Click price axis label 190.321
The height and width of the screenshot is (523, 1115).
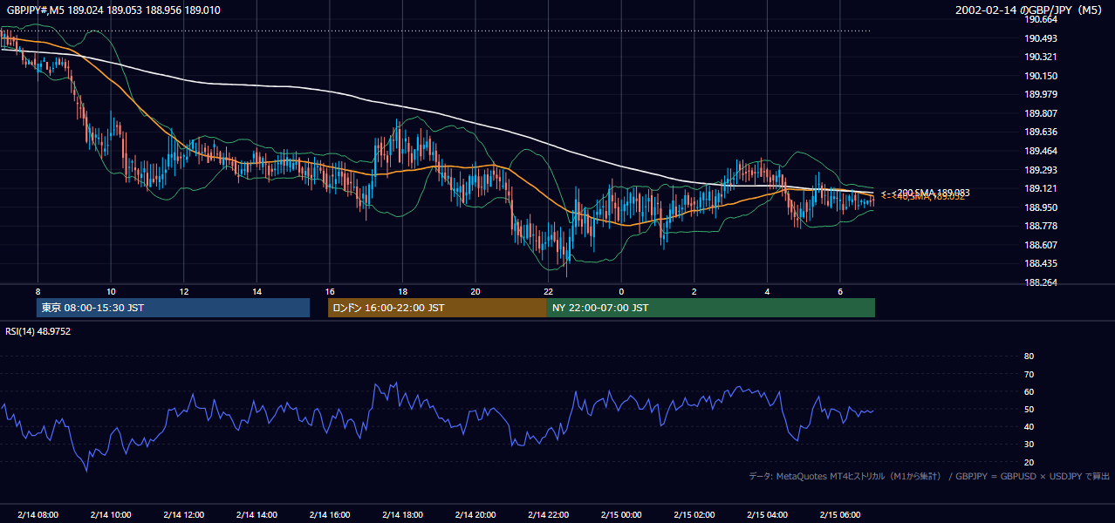tap(1041, 57)
